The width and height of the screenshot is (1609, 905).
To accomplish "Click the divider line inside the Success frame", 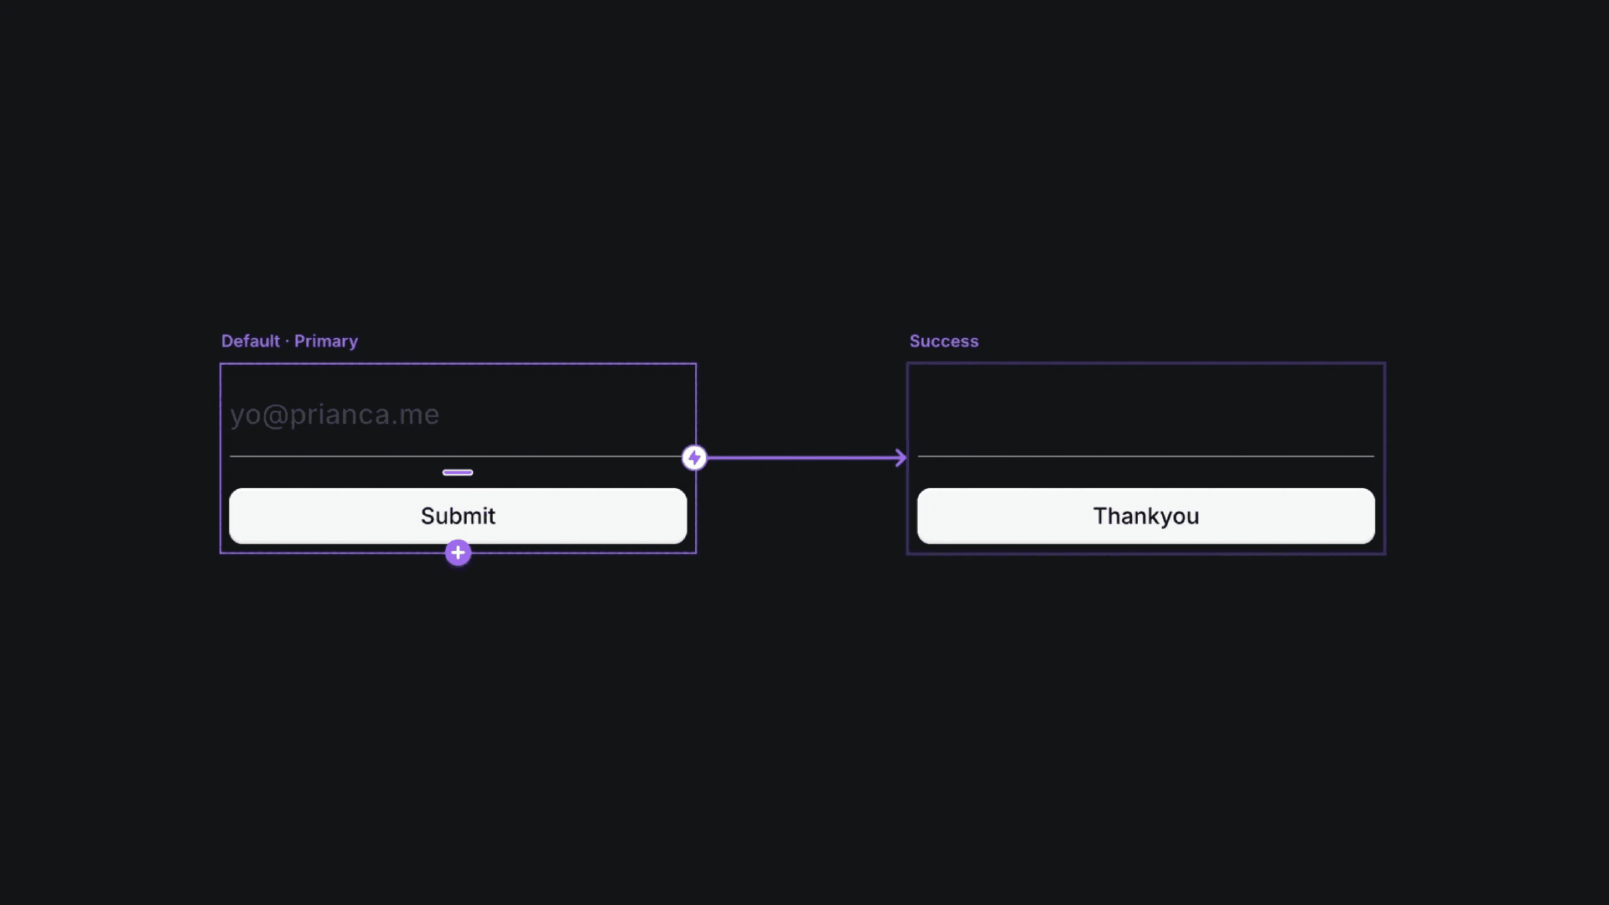I will 1146,457.
